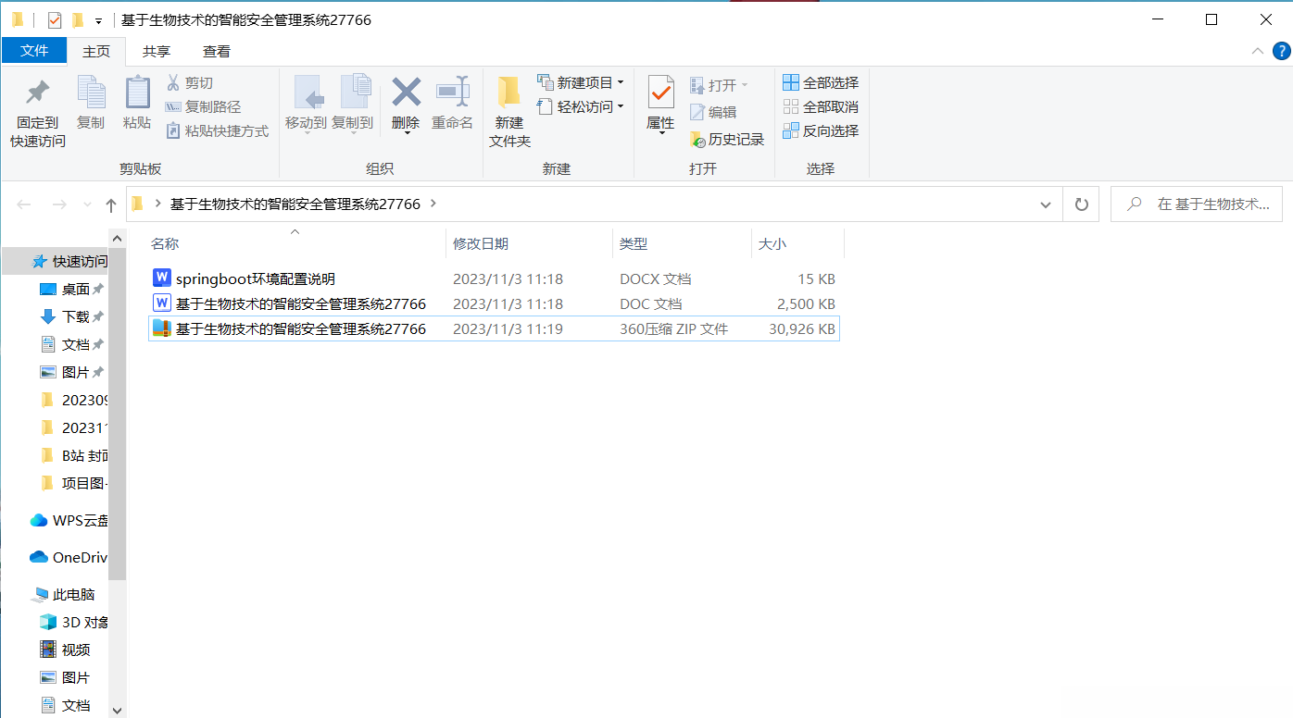The image size is (1293, 718).
Task: Open the File (文件) menu tab
Action: pos(34,51)
